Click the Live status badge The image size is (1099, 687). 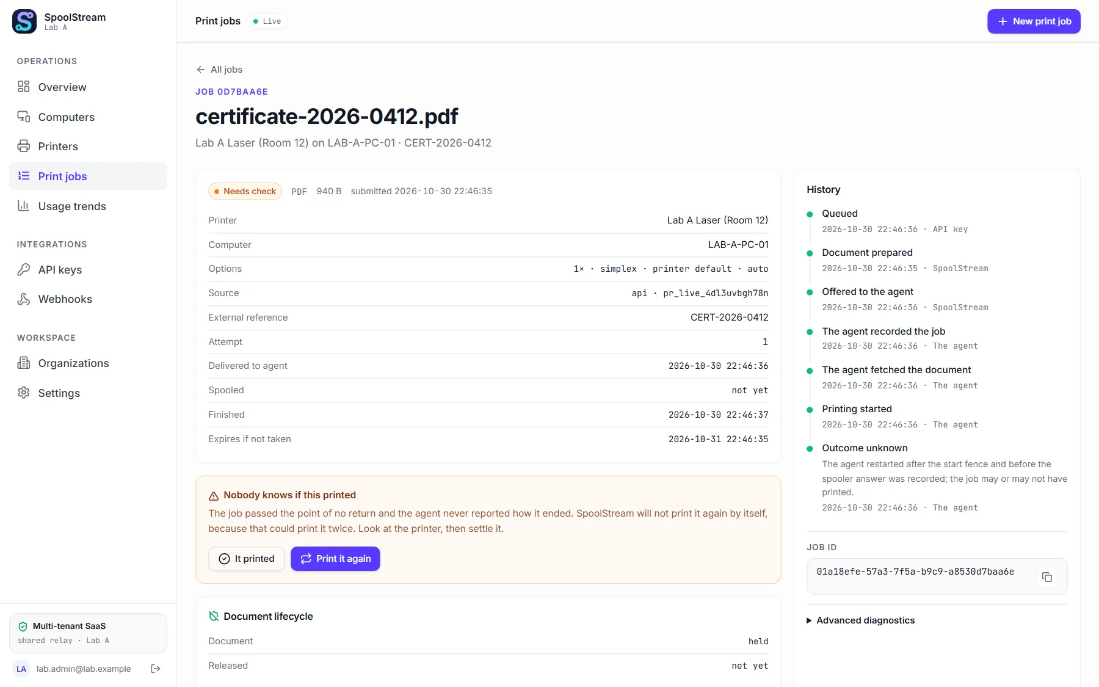pyautogui.click(x=267, y=21)
